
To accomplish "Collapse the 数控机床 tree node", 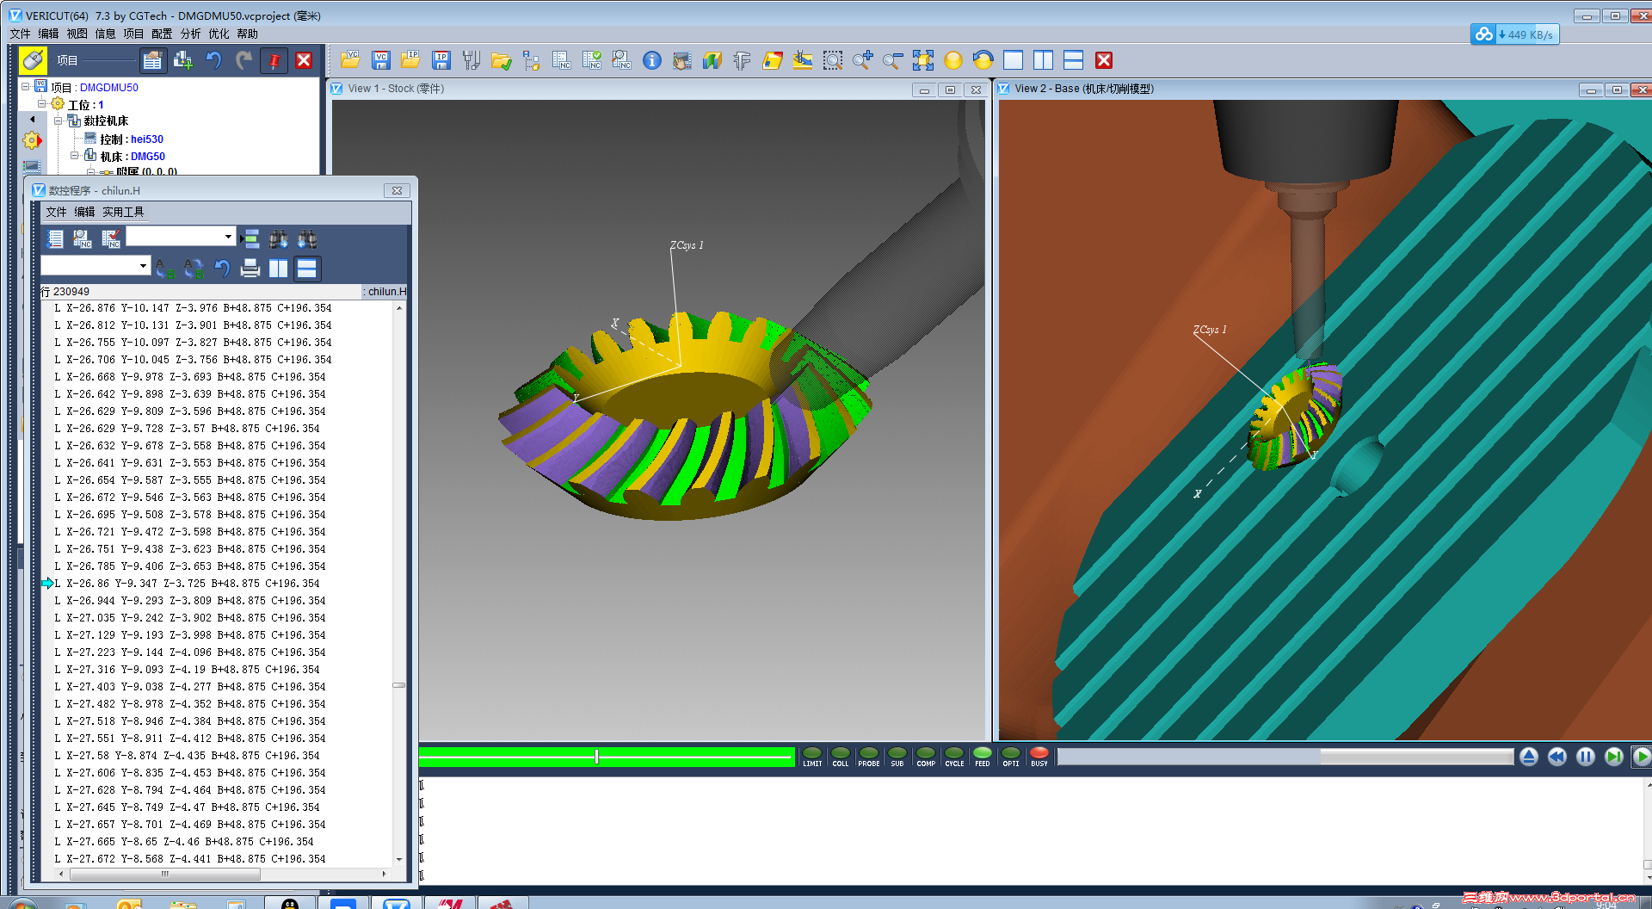I will 58,121.
